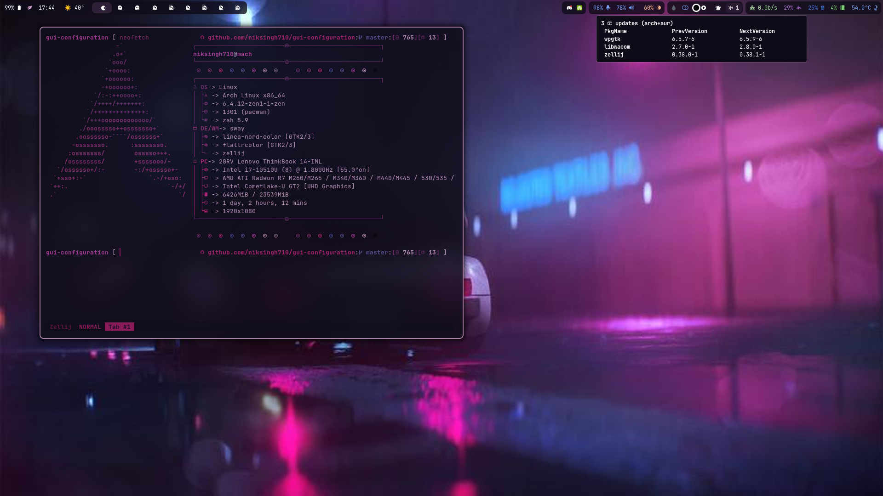The height and width of the screenshot is (496, 883).
Task: Click the temperature 54.0°C module
Action: point(864,8)
